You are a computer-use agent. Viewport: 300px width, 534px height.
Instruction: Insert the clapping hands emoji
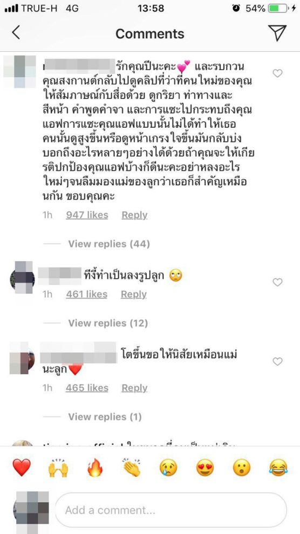[132, 467]
